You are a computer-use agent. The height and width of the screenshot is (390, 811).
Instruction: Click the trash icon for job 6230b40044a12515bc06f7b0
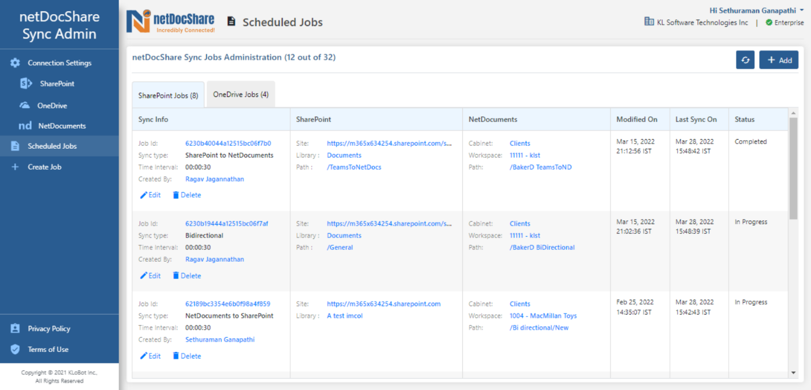pyautogui.click(x=176, y=195)
